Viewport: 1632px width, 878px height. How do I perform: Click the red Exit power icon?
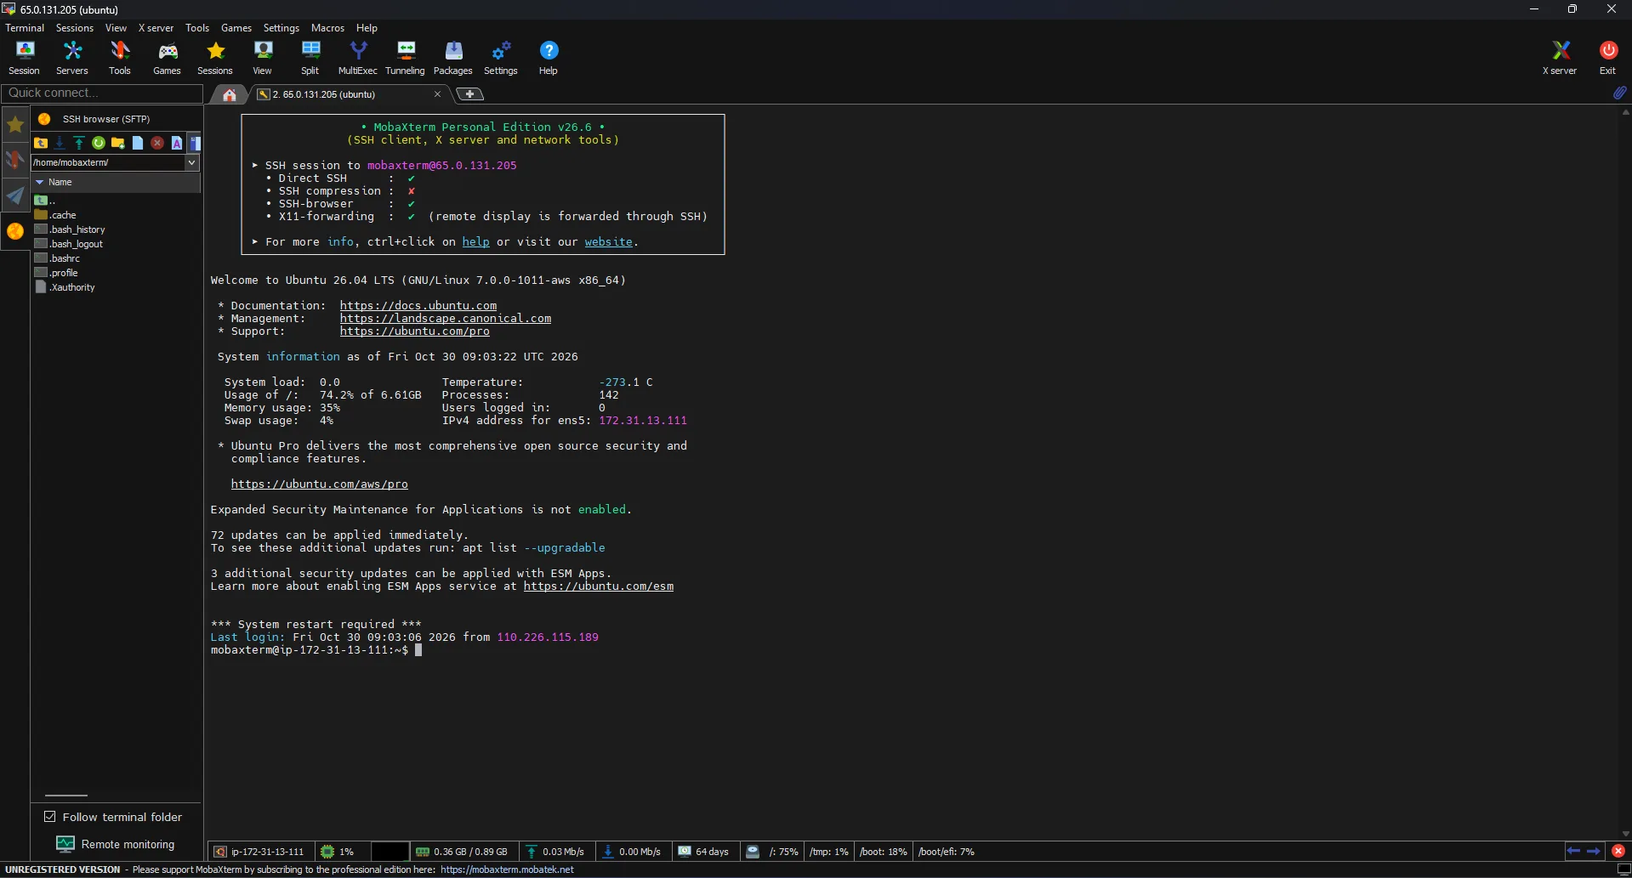click(x=1608, y=58)
